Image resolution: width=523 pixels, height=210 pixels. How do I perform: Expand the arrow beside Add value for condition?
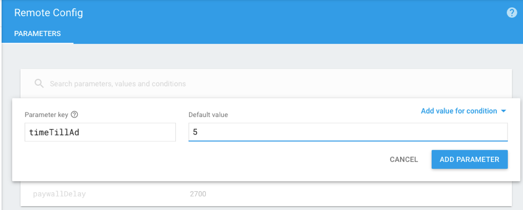click(x=504, y=111)
